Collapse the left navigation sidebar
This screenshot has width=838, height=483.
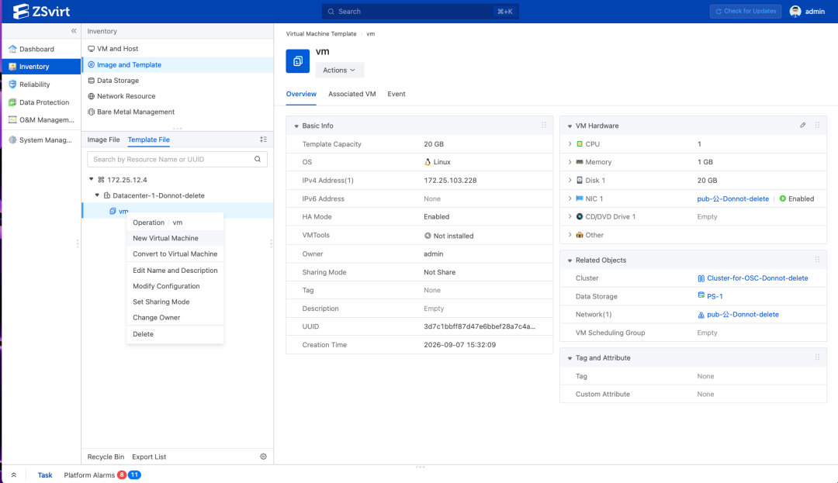[74, 31]
